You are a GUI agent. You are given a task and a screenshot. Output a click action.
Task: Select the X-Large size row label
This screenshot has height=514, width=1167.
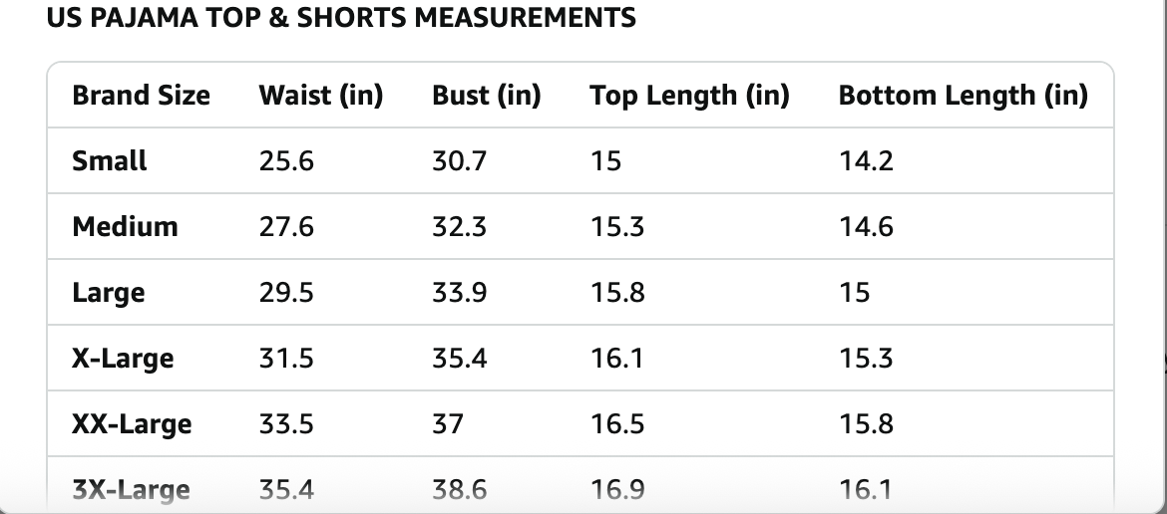123,359
